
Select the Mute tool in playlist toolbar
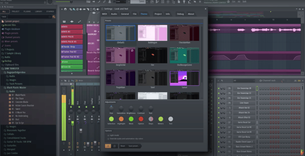coord(81,9)
